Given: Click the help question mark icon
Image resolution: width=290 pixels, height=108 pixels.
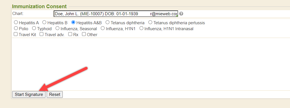Looking at the screenshot, I should click(181, 14).
